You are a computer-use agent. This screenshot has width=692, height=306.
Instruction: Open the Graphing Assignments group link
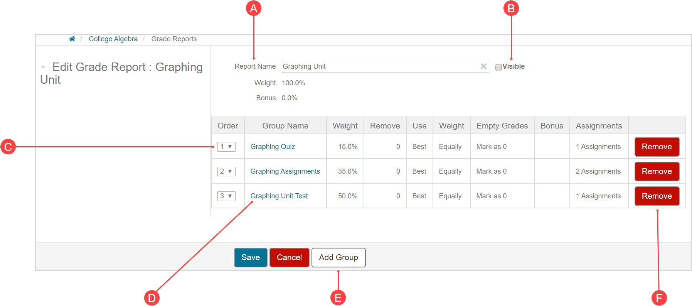pyautogui.click(x=285, y=171)
